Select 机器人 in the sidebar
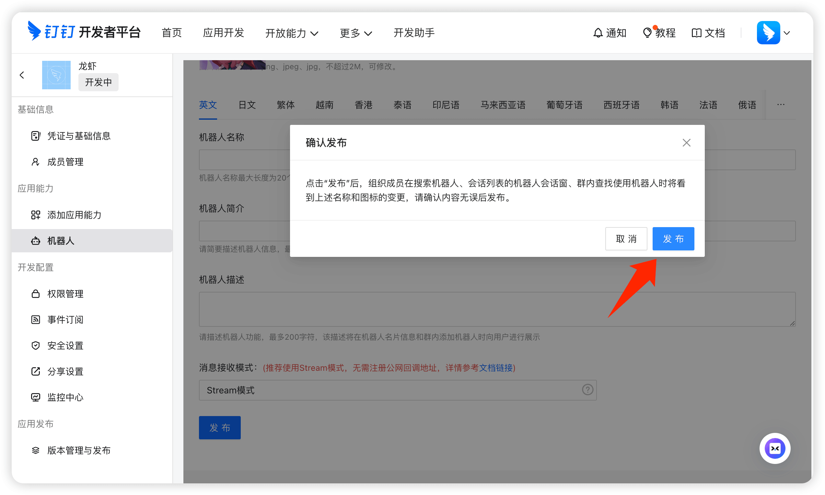Screen dimensions: 825x495 coord(61,241)
